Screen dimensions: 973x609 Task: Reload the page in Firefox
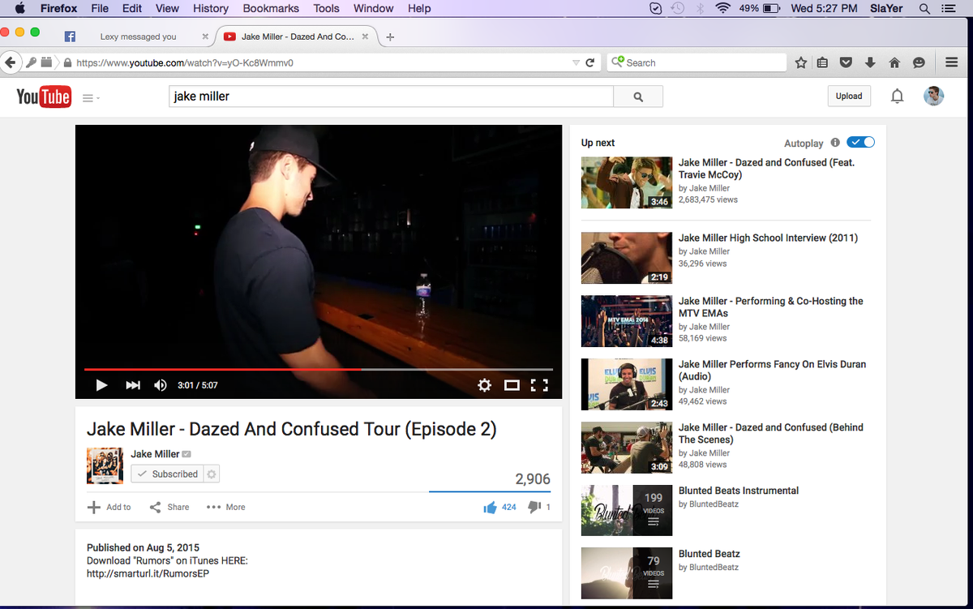click(x=590, y=62)
